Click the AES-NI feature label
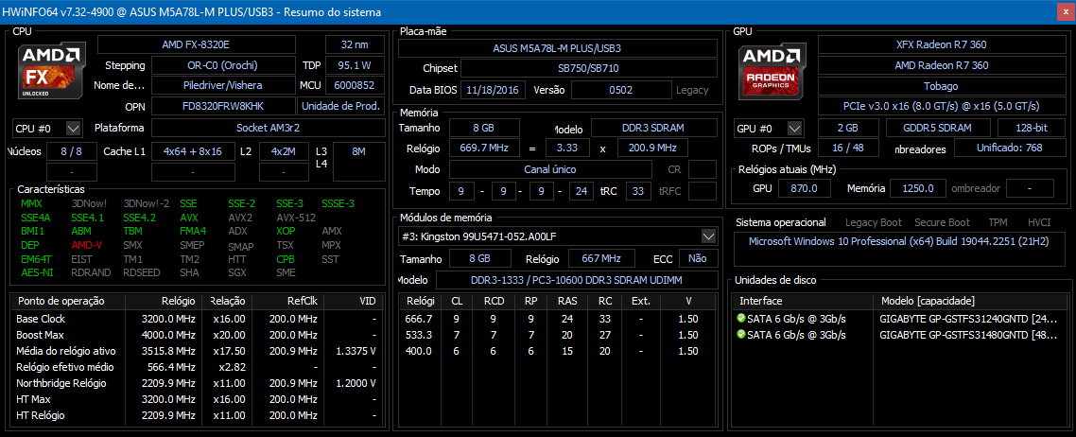This screenshot has width=1076, height=437. tap(36, 272)
